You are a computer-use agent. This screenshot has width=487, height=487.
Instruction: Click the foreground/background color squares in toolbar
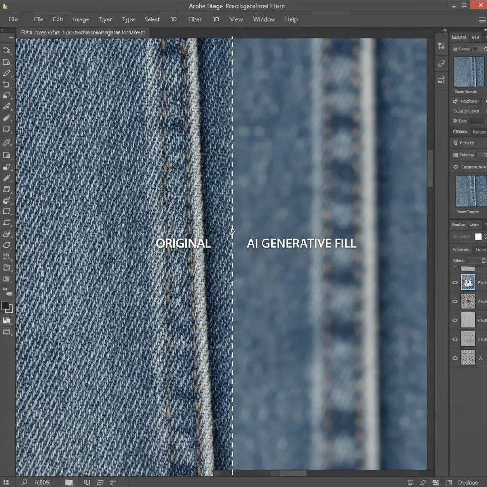click(7, 307)
